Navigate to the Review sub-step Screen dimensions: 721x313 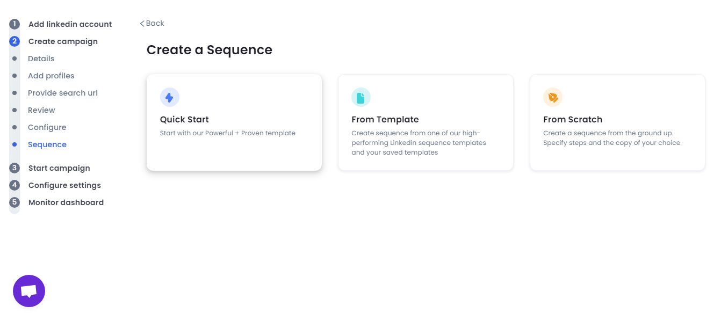[41, 110]
